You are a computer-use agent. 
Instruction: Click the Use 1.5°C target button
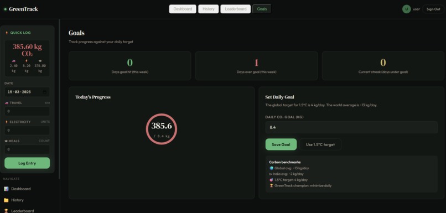320,144
